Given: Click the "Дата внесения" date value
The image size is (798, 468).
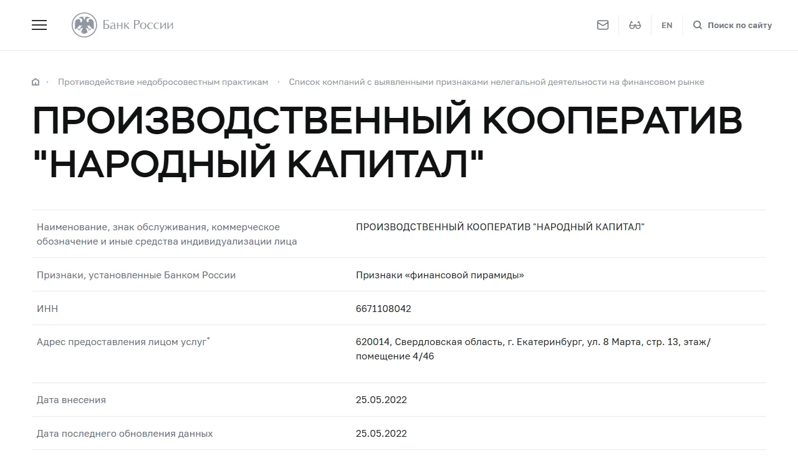Looking at the screenshot, I should [382, 400].
